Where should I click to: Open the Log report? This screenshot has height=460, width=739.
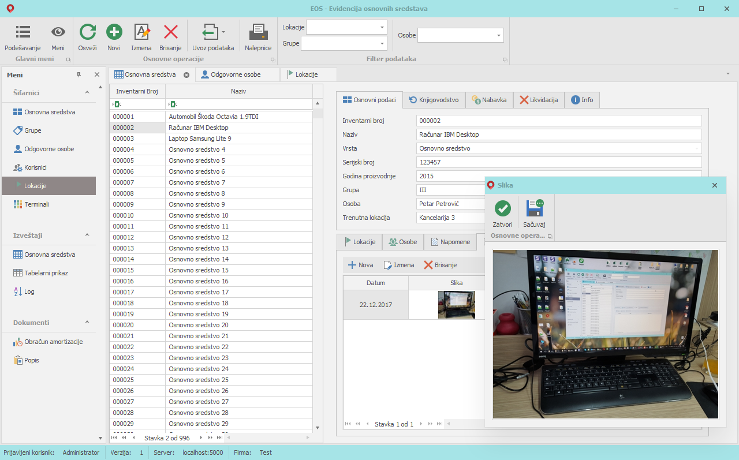pos(48,291)
